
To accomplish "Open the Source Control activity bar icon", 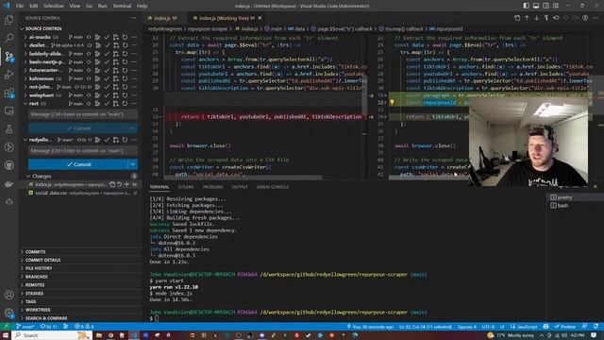I will [x=8, y=57].
